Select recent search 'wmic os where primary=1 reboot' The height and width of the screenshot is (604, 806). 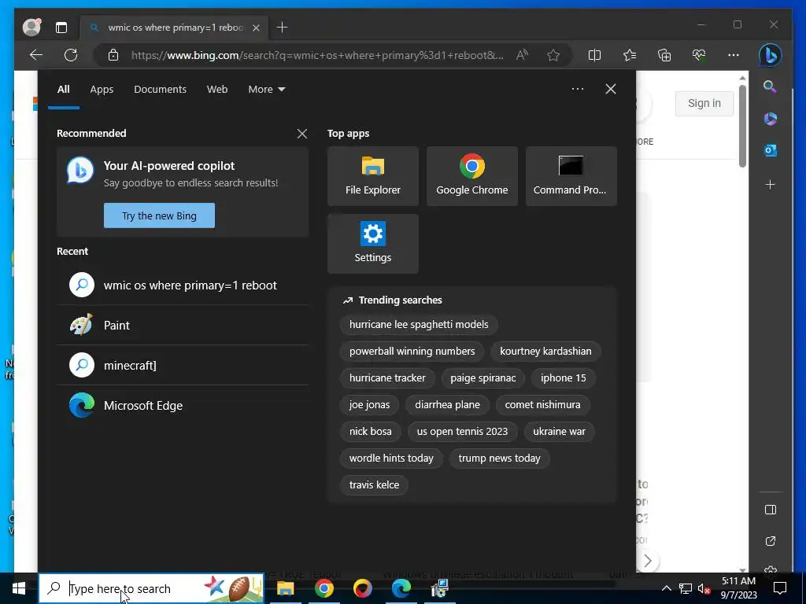pyautogui.click(x=183, y=285)
